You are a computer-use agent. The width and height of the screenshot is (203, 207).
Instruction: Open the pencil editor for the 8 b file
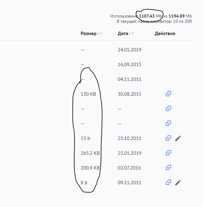click(x=178, y=182)
